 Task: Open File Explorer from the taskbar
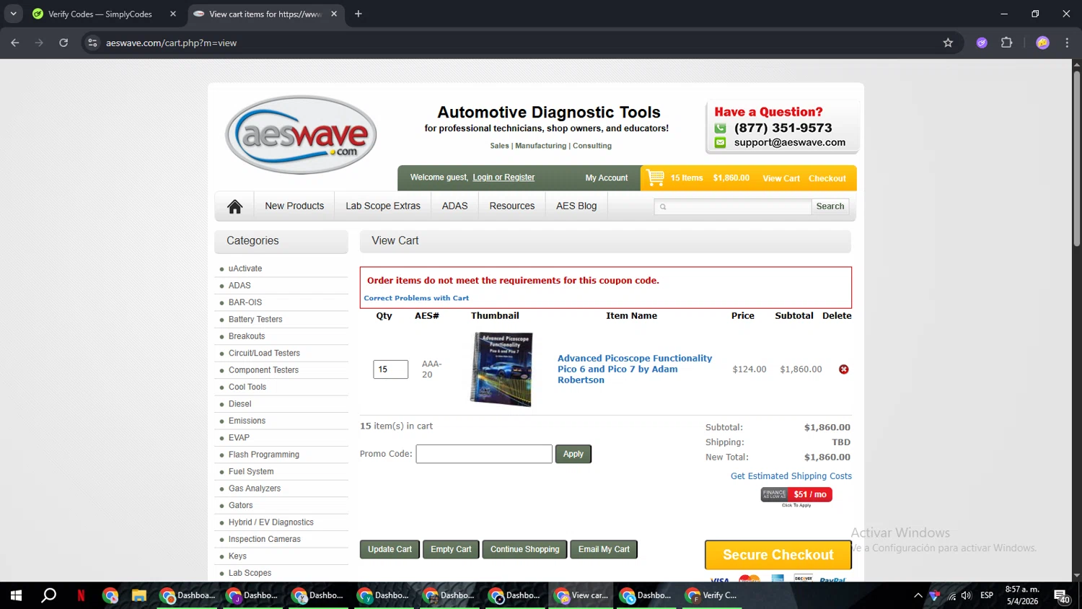(x=138, y=595)
